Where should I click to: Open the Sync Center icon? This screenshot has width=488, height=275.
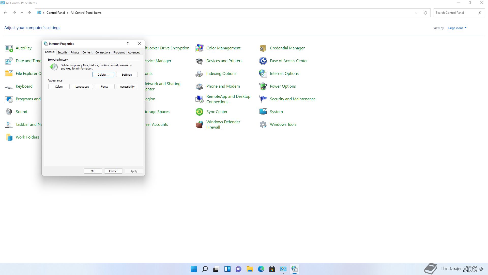click(x=200, y=112)
